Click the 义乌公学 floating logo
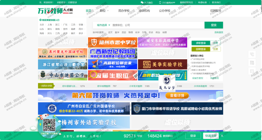 tap(167, 83)
